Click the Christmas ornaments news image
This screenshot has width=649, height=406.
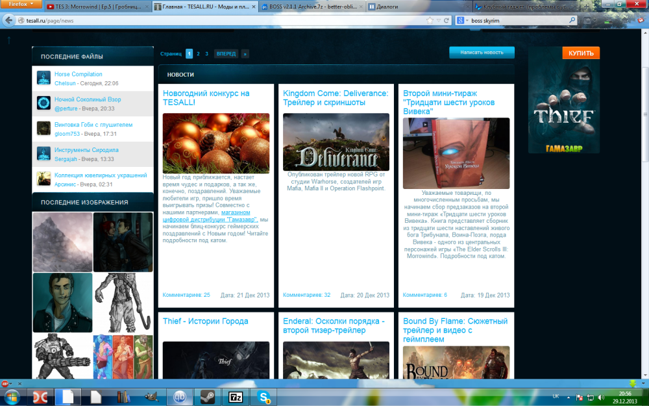click(216, 144)
